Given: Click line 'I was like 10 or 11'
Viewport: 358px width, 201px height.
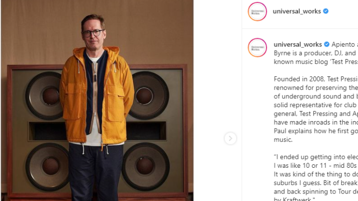Looking at the screenshot, I should tap(316, 166).
